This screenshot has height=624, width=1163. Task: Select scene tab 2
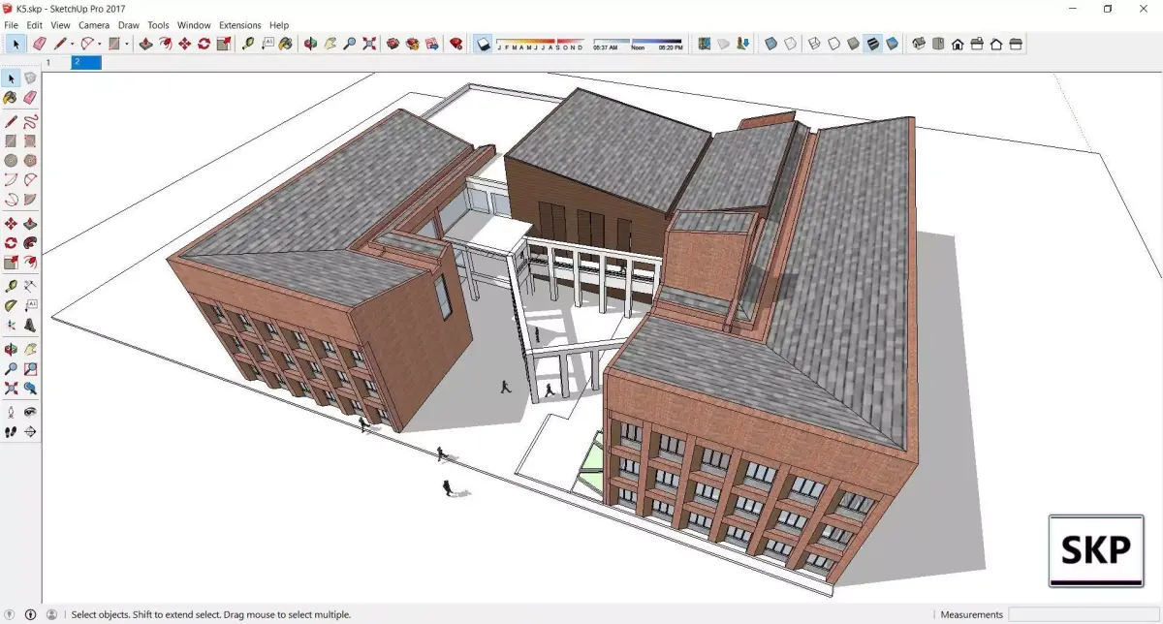[x=85, y=62]
